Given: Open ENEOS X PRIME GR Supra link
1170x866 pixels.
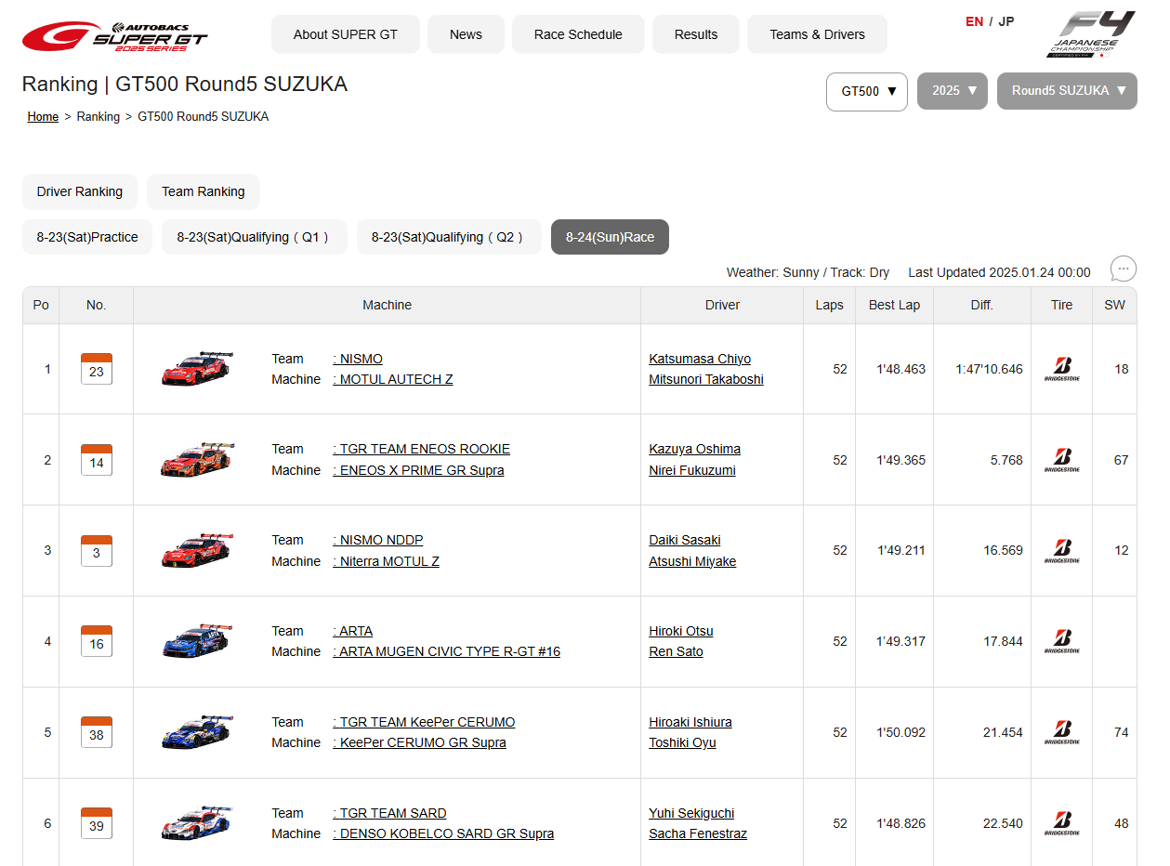Looking at the screenshot, I should (x=418, y=470).
